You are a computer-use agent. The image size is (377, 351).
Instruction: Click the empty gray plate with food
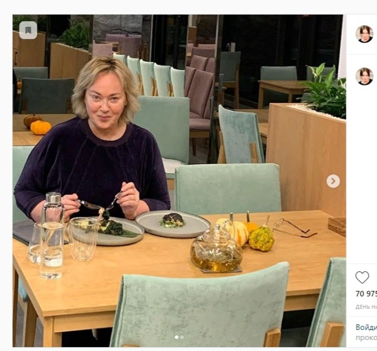tap(173, 224)
